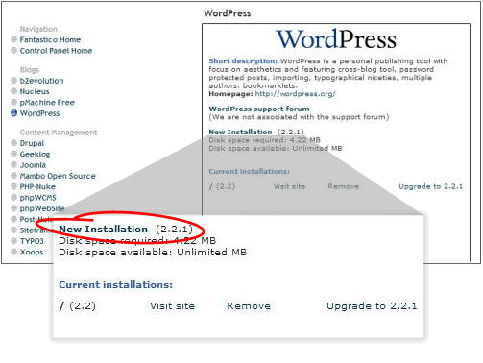Click New Installation in the small WordPress panel
Screen dimensions: 483x363
pyautogui.click(x=240, y=132)
